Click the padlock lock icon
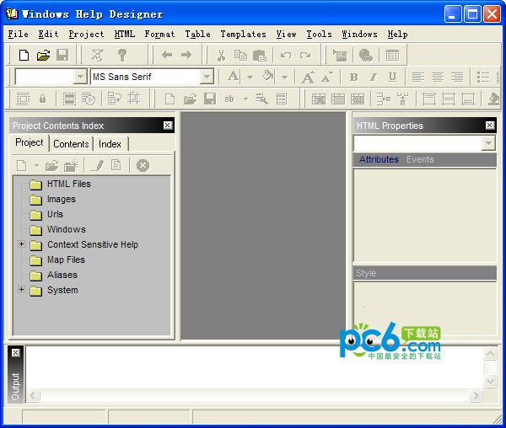Viewport: 506px width, 428px height. [x=43, y=99]
